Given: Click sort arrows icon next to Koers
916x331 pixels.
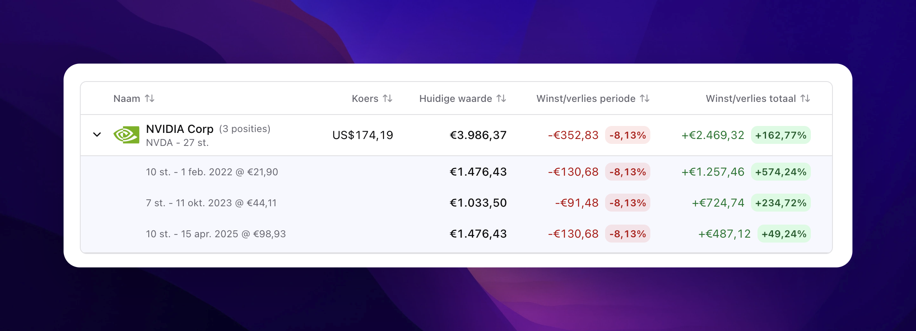Looking at the screenshot, I should (x=388, y=99).
